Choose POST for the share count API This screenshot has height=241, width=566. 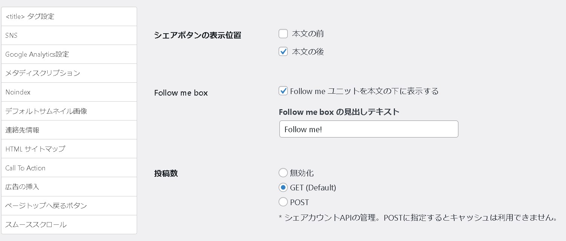(283, 202)
